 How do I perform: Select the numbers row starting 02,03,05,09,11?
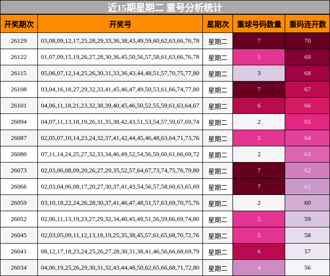pyautogui.click(x=120, y=235)
